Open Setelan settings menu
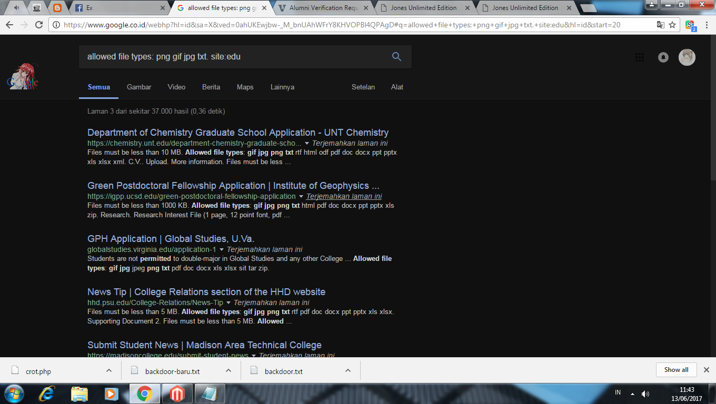The image size is (716, 404). [x=363, y=87]
